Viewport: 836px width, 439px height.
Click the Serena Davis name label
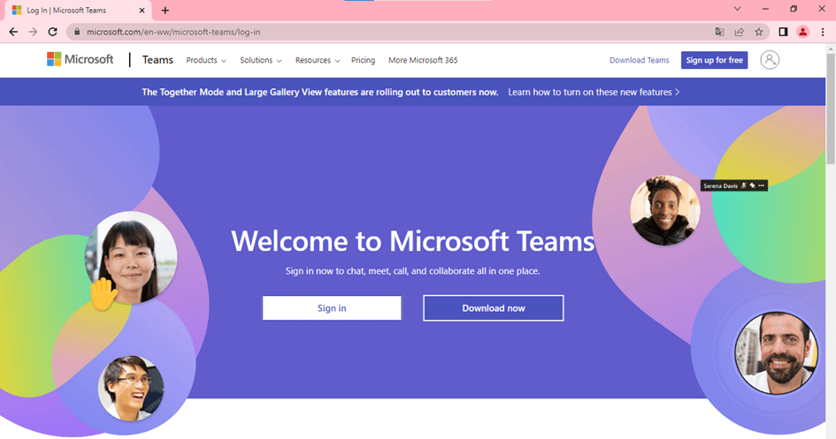[x=720, y=185]
